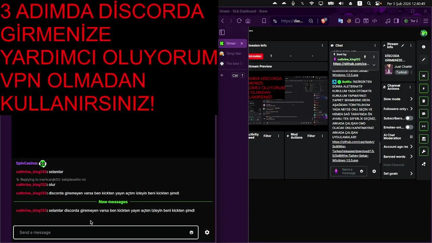Expand Account age restriction options
Image resolution: width=432 pixels, height=243 pixels.
[x=411, y=147]
